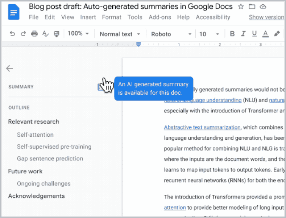This screenshot has height=218, width=286.
Task: Select the Paint format tool
Action: point(56,34)
